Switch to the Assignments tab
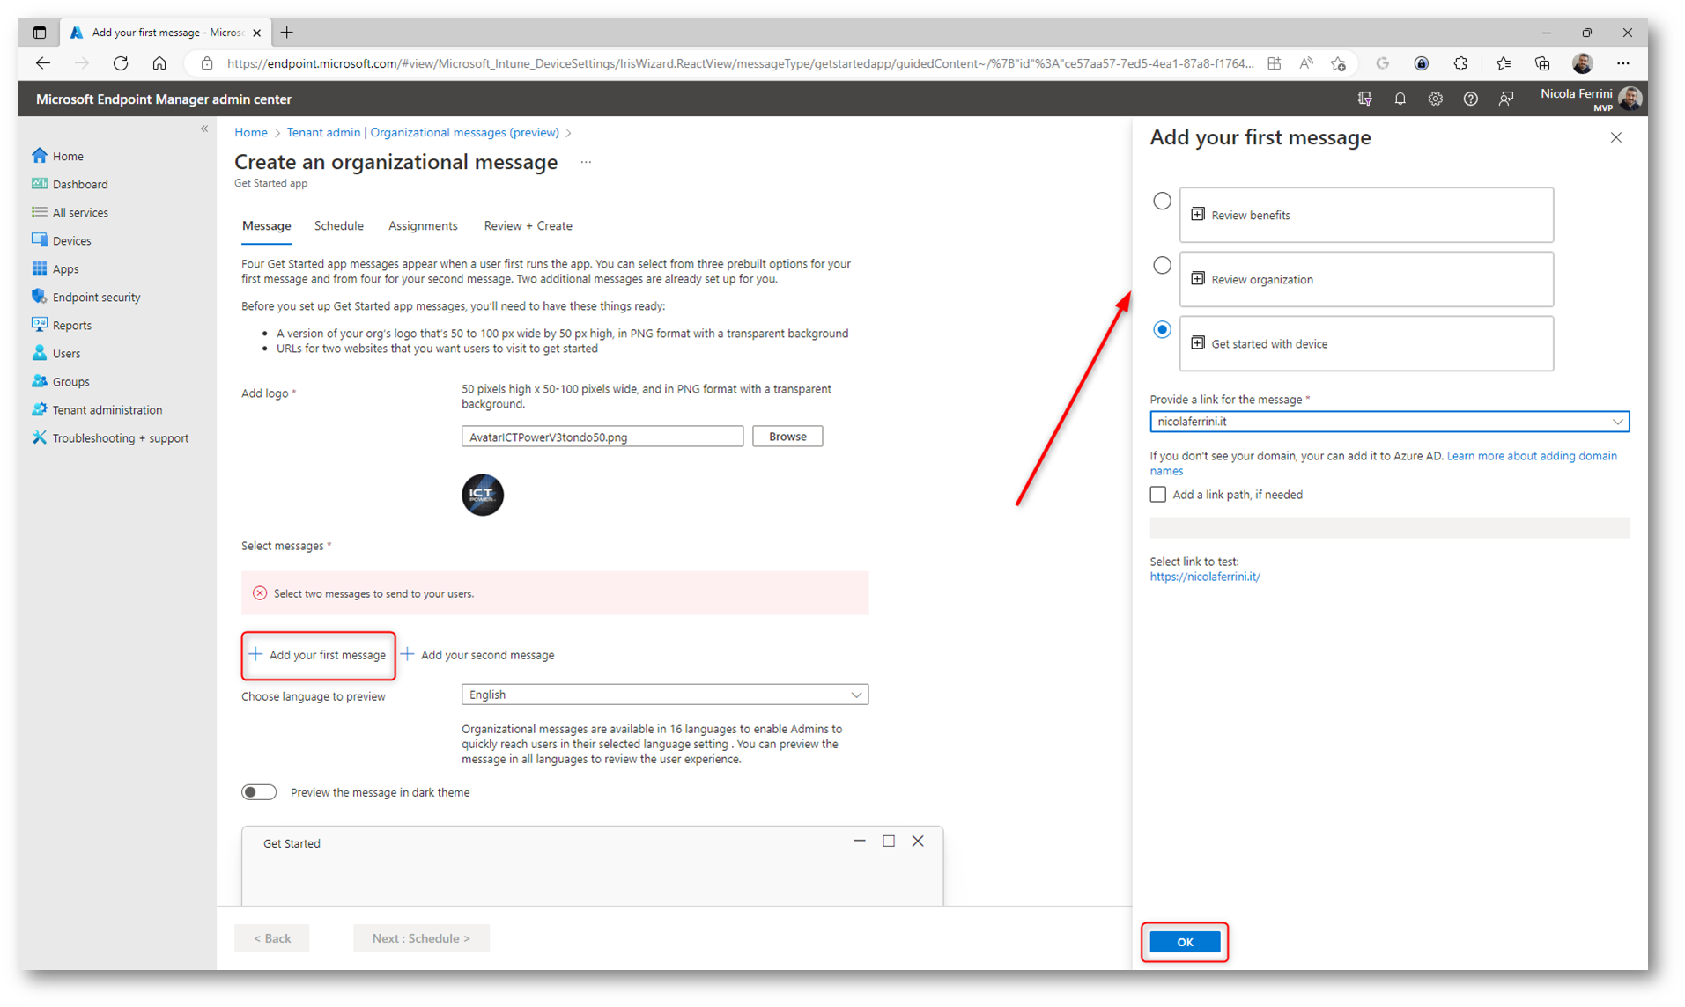The width and height of the screenshot is (1685, 1007). pyautogui.click(x=423, y=226)
